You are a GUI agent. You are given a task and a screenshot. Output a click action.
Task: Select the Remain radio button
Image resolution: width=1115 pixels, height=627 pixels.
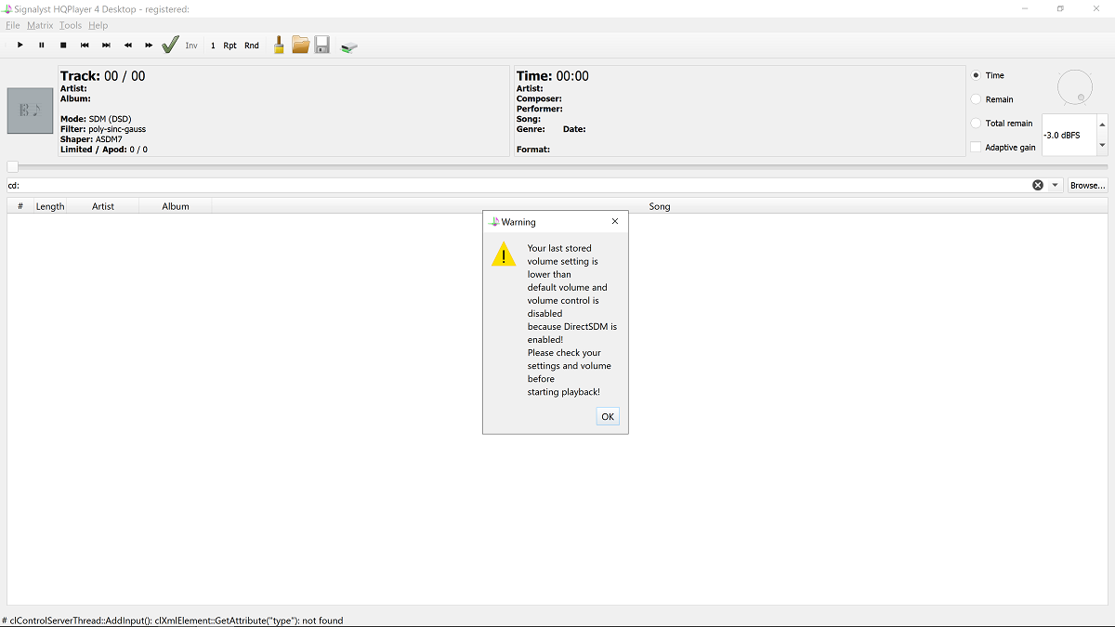(976, 99)
